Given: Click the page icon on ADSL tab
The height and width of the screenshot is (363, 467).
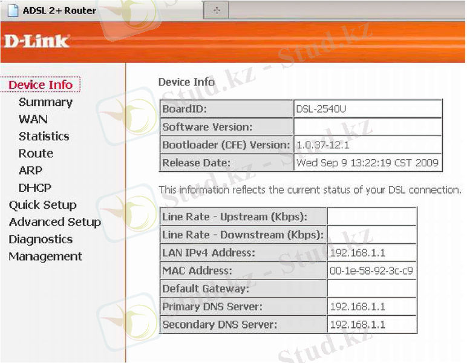Looking at the screenshot, I should click(13, 10).
